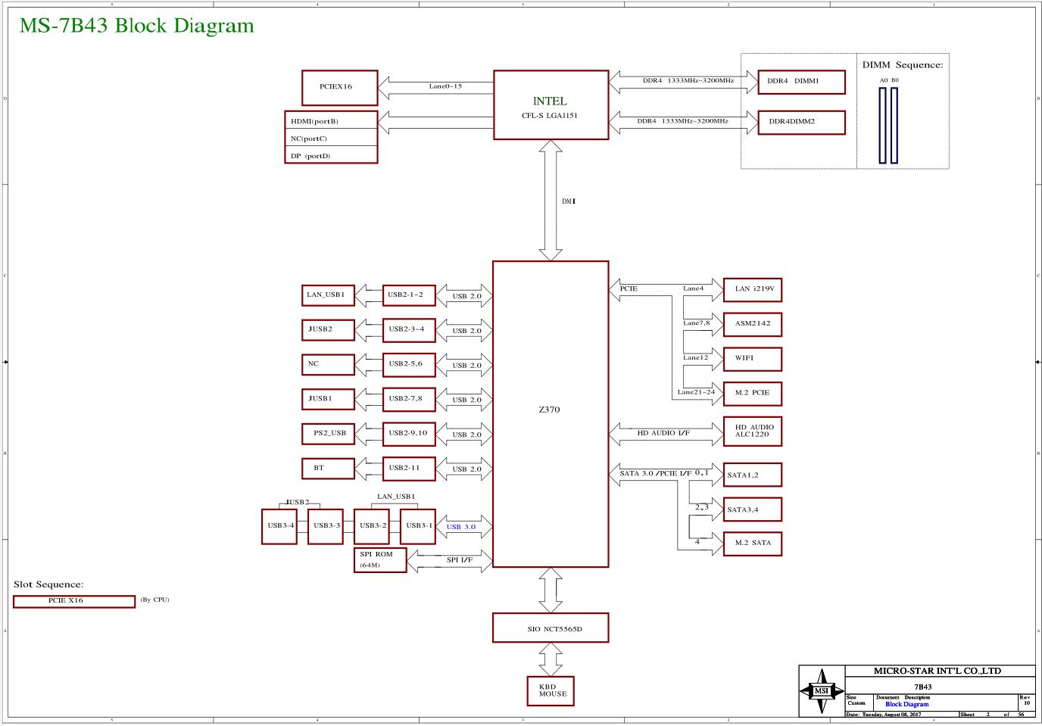Select the USB3-2 block
1042x726 pixels.
tap(372, 526)
